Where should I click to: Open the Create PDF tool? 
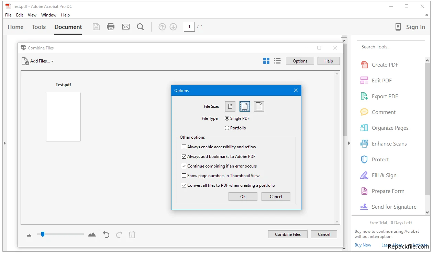379,65
